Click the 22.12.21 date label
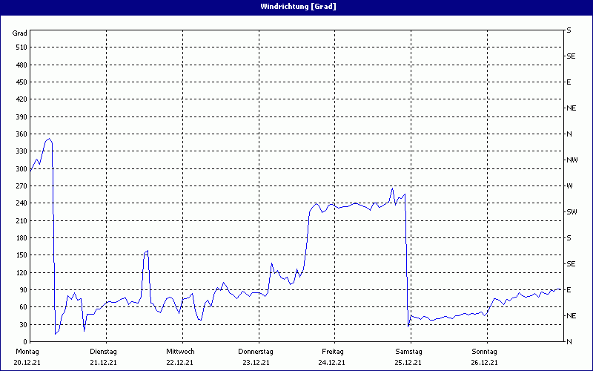The image size is (593, 371). (180, 363)
